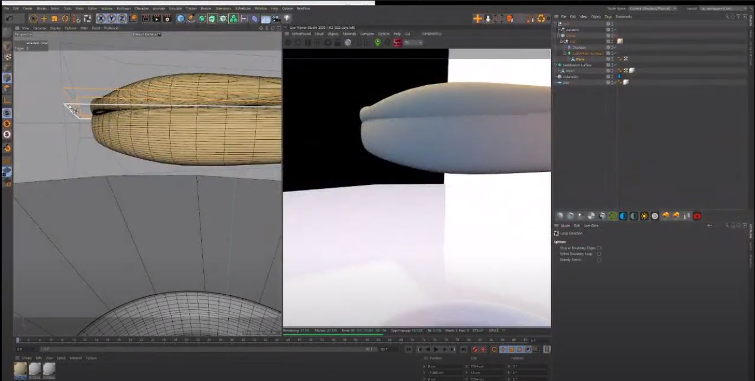Play the timeline animation forward

click(x=436, y=349)
